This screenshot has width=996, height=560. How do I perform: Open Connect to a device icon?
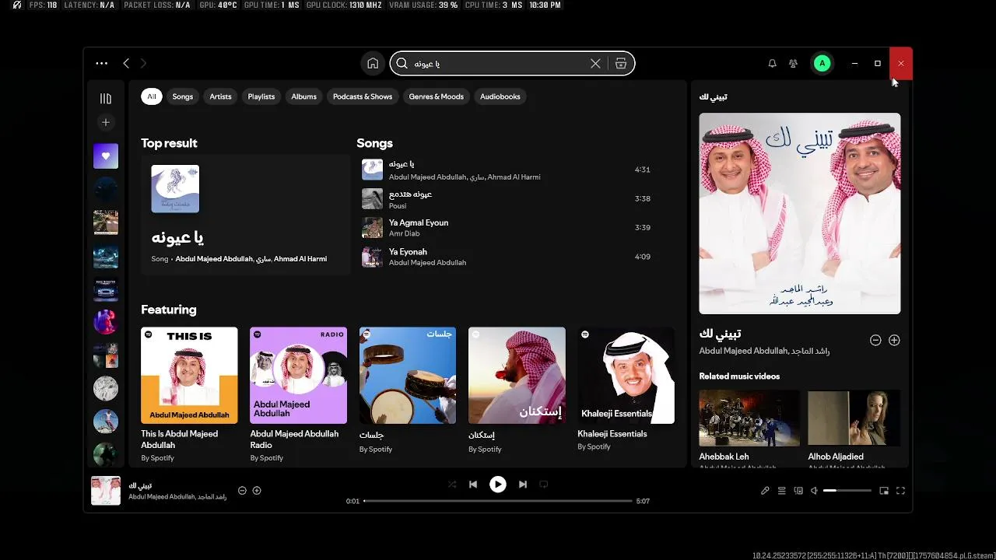coord(798,491)
